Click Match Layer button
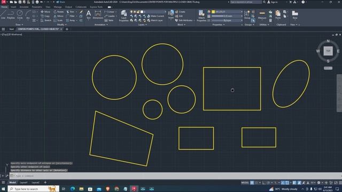 (x=155, y=20)
